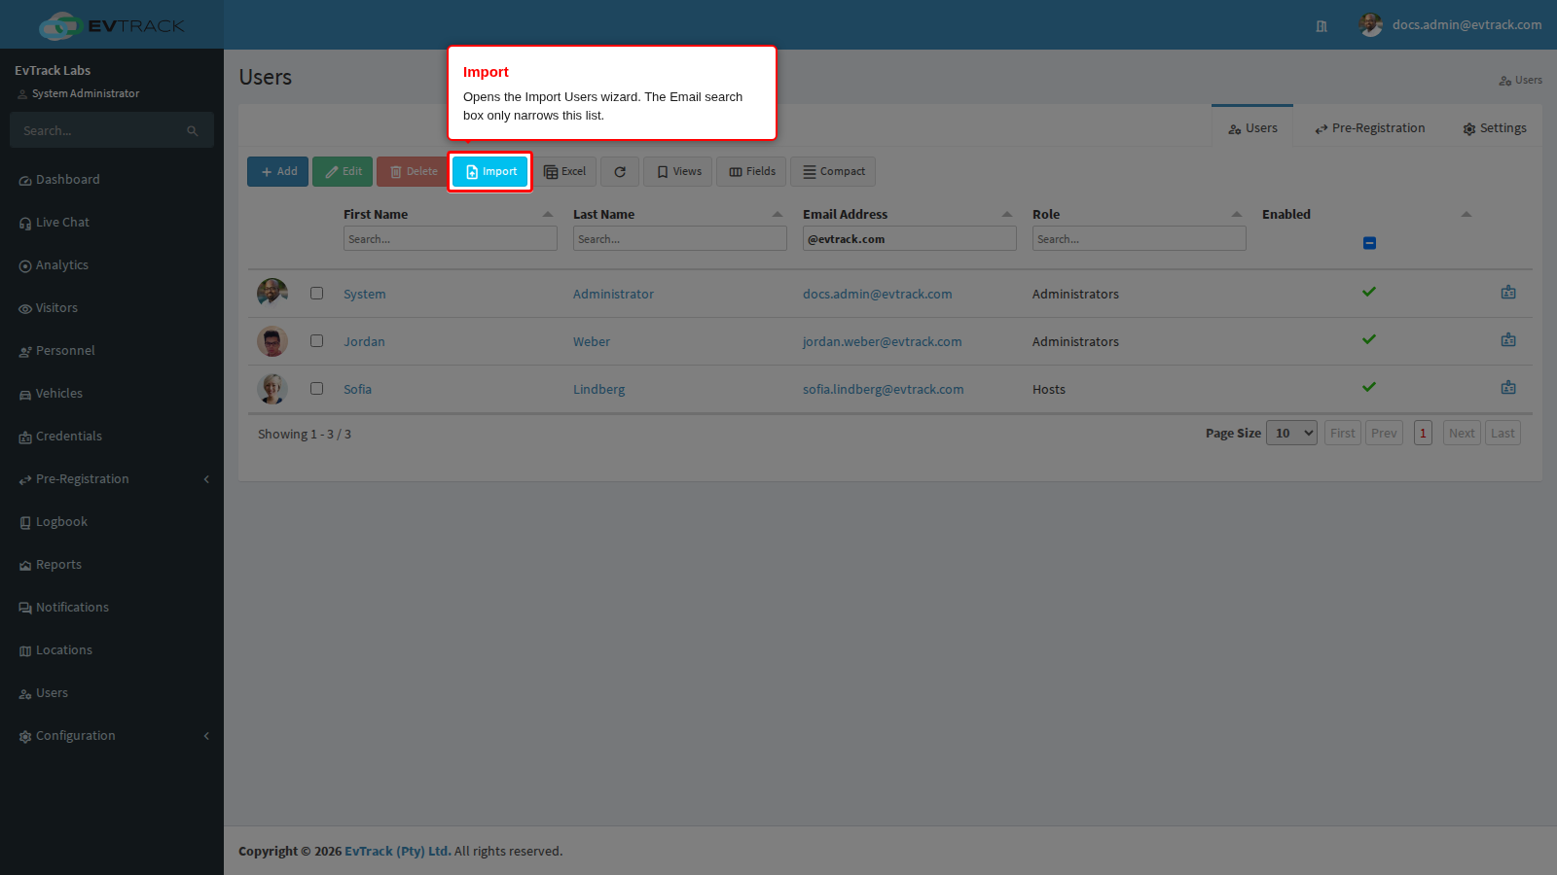Viewport: 1557px width, 875px height.
Task: Select the checkbox for Jordan Weber
Action: tap(316, 340)
